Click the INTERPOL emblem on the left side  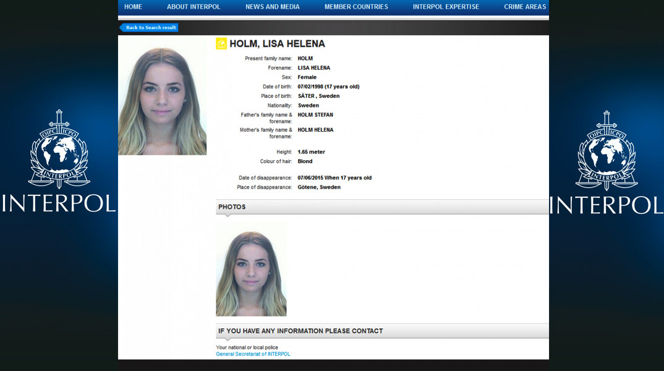pyautogui.click(x=59, y=151)
